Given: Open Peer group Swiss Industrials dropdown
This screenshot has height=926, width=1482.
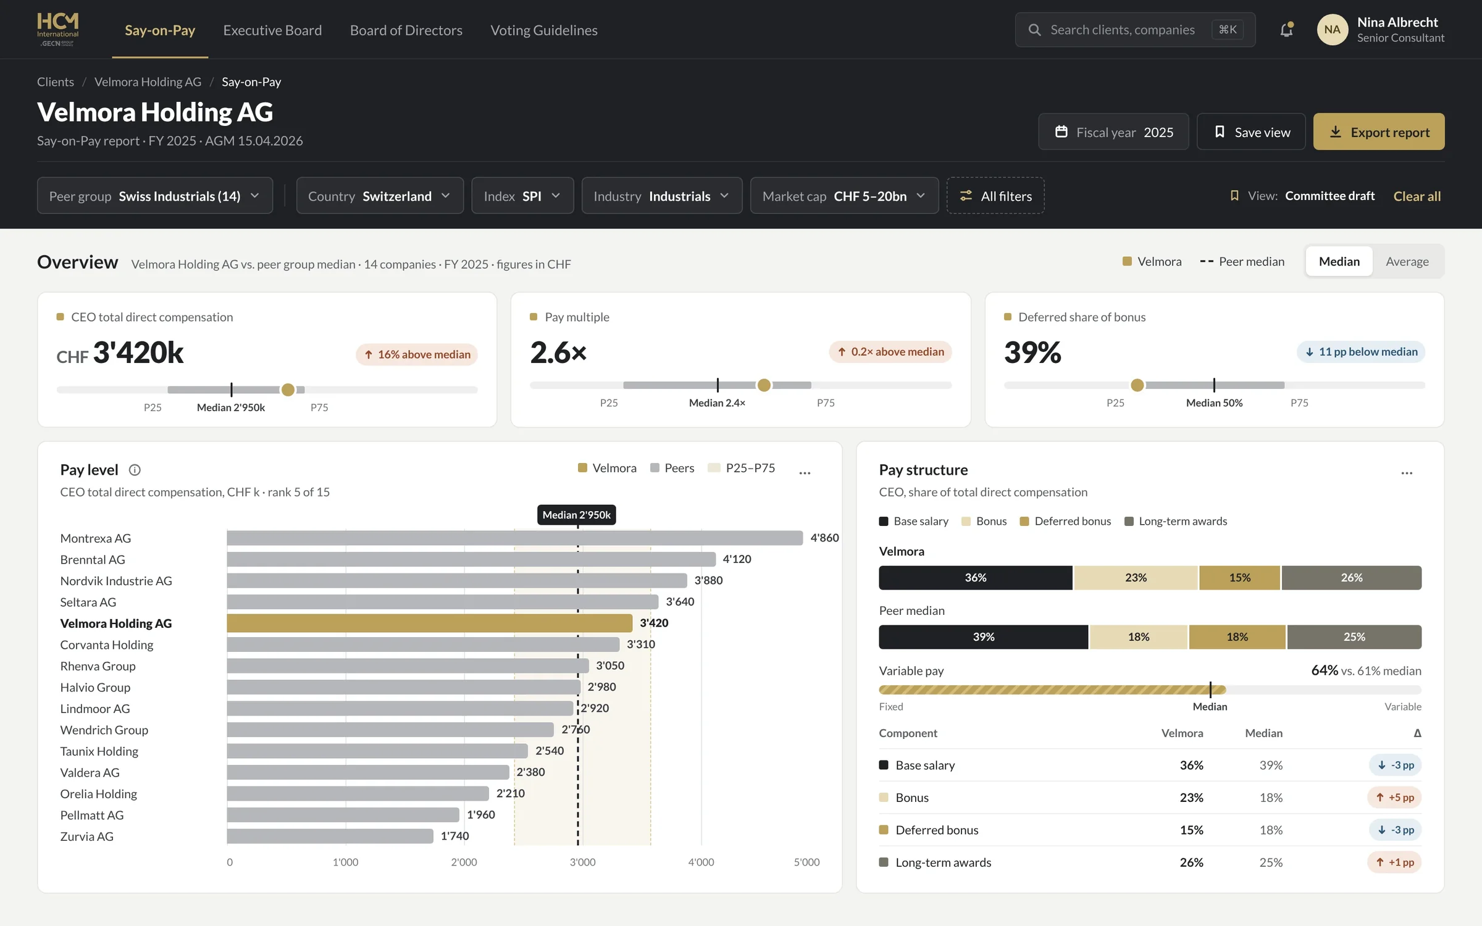Looking at the screenshot, I should 155,196.
